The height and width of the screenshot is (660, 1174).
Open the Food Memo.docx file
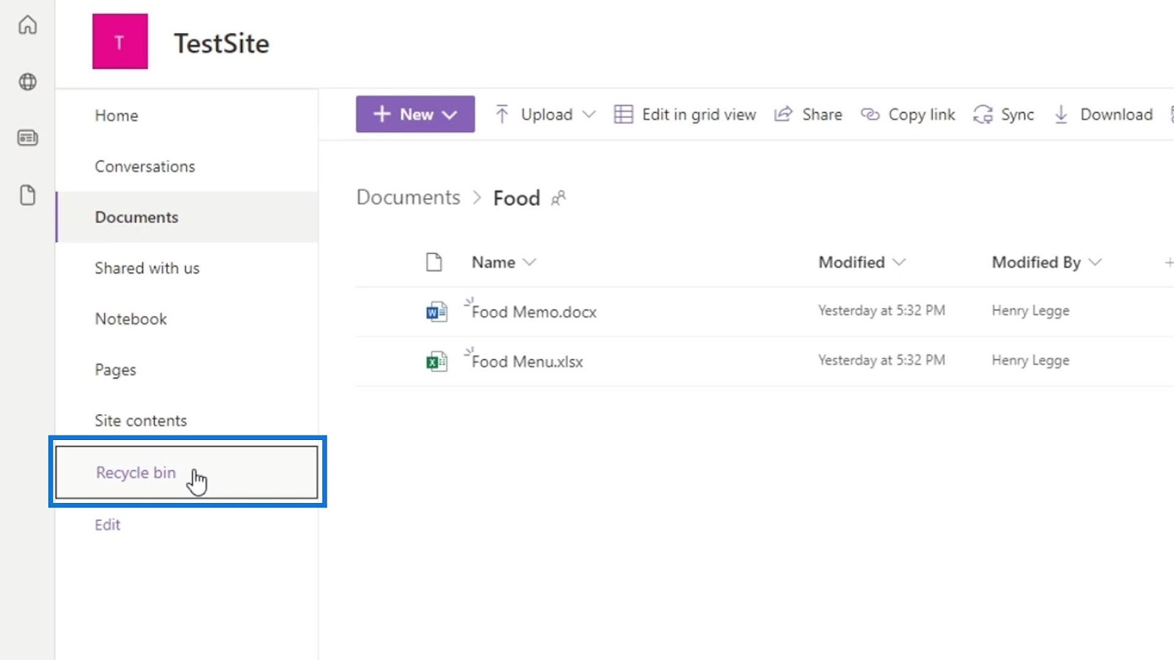click(533, 312)
